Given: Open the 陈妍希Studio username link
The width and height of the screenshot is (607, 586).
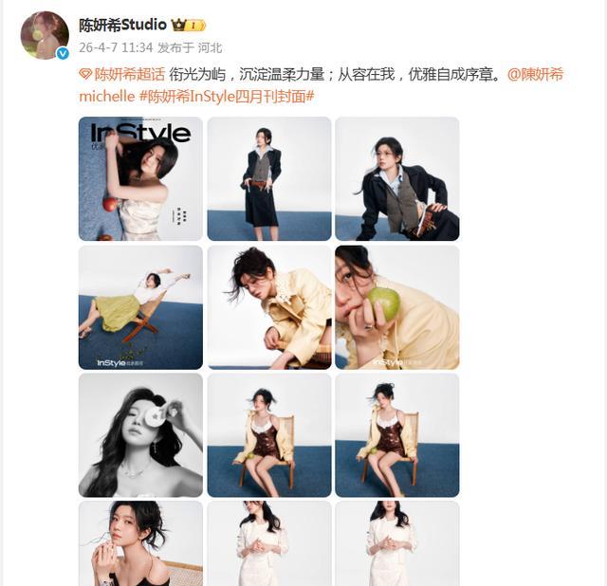Looking at the screenshot, I should point(122,26).
